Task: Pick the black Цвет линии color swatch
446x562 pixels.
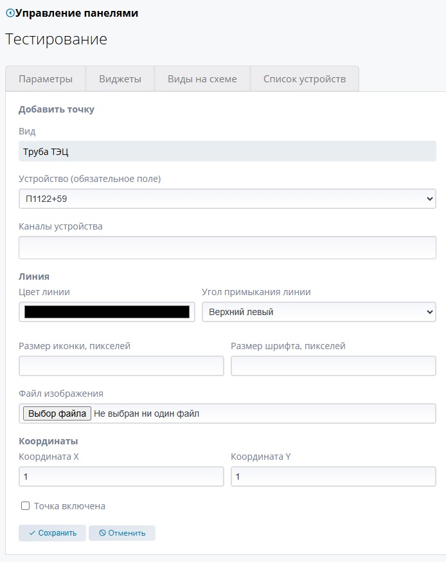Action: [x=107, y=312]
